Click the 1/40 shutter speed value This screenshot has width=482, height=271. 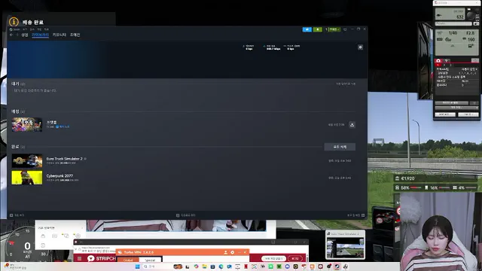(453, 33)
